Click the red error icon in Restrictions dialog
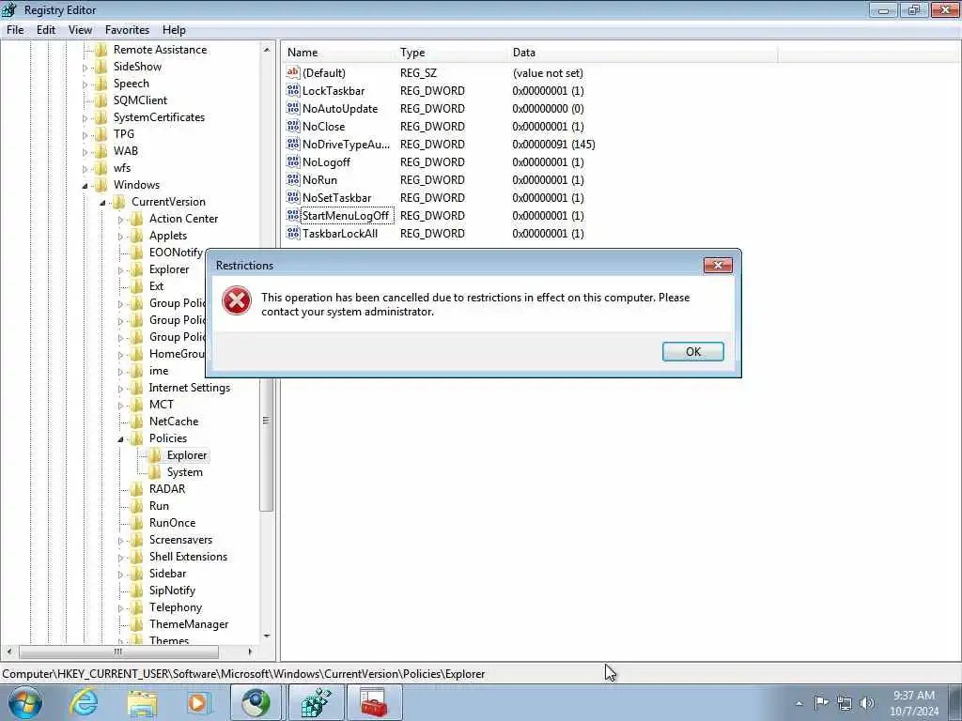This screenshot has height=721, width=962. [x=236, y=301]
